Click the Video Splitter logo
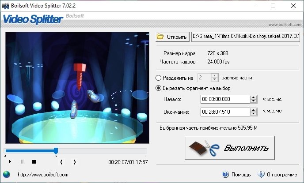304x183 pixels. [33, 19]
